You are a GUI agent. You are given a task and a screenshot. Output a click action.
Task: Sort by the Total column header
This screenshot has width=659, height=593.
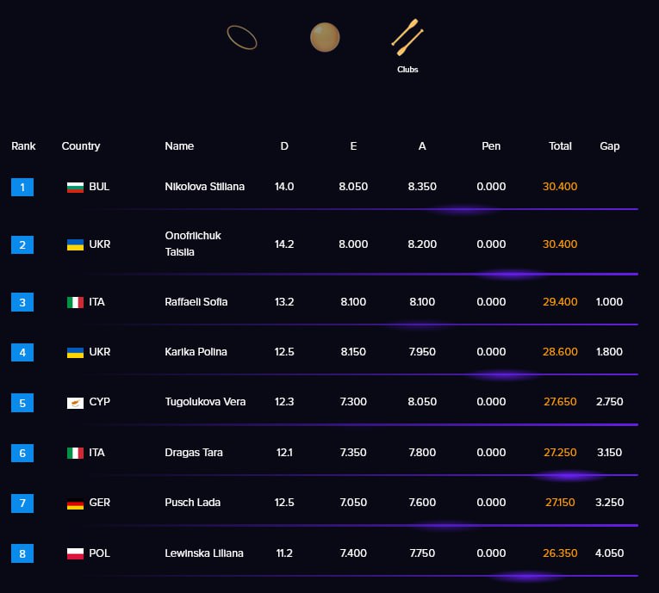tap(560, 146)
